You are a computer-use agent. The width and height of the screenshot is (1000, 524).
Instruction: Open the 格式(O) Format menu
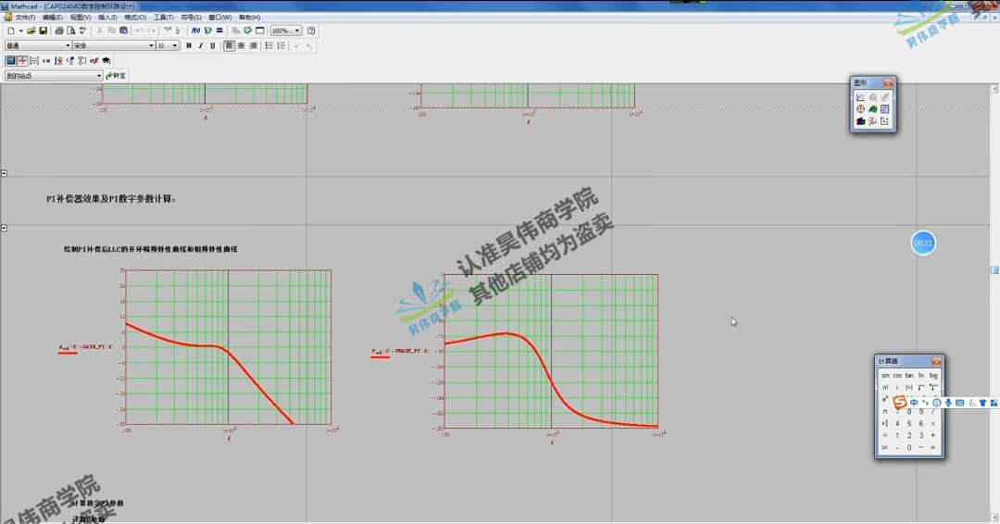point(135,18)
